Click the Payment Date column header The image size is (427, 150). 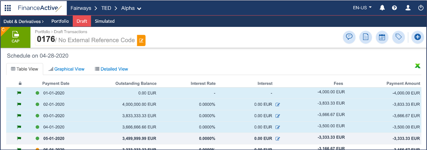(56, 84)
